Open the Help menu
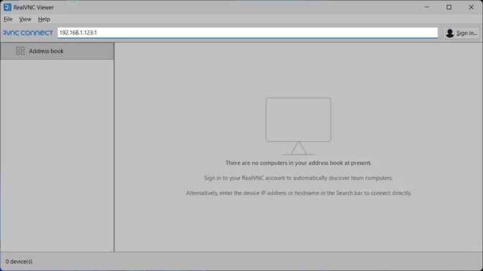The height and width of the screenshot is (271, 483). (44, 19)
